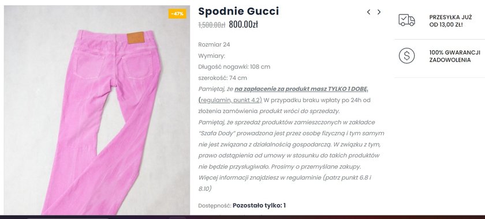Open the pink Gucci trousers product photo
The image size is (485, 219).
point(97,110)
